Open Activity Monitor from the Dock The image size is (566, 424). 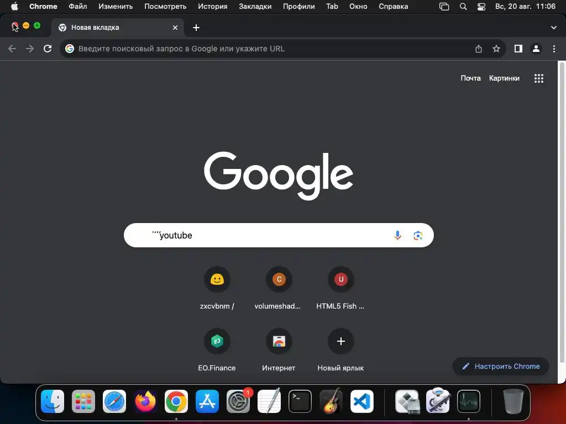(469, 401)
